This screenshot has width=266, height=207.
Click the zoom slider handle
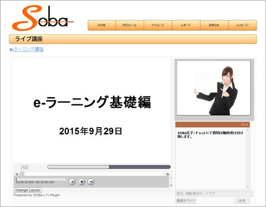[22, 174]
